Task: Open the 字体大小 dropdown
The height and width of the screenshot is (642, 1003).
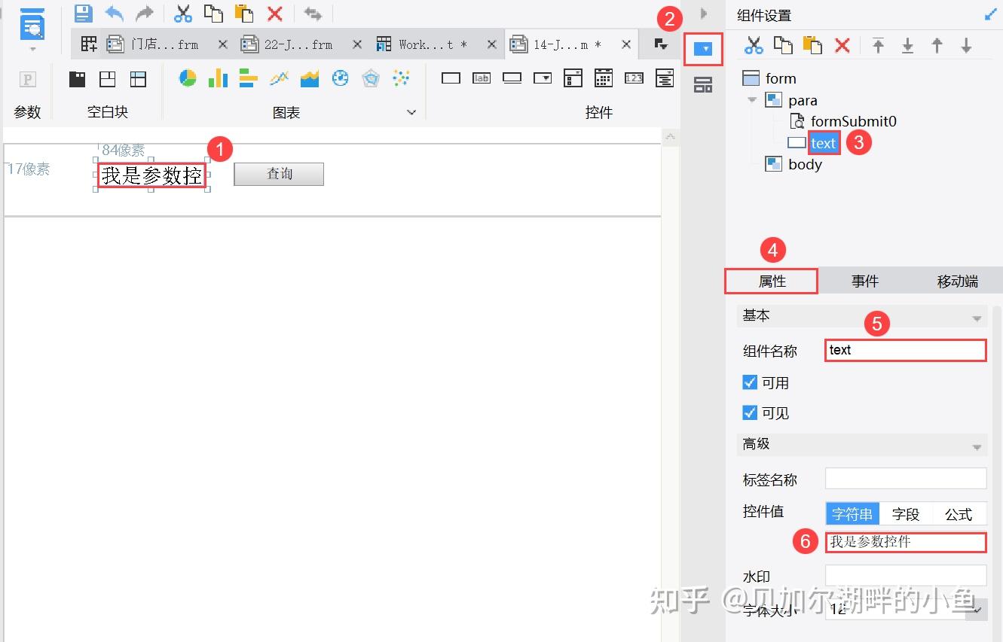Action: (x=978, y=610)
